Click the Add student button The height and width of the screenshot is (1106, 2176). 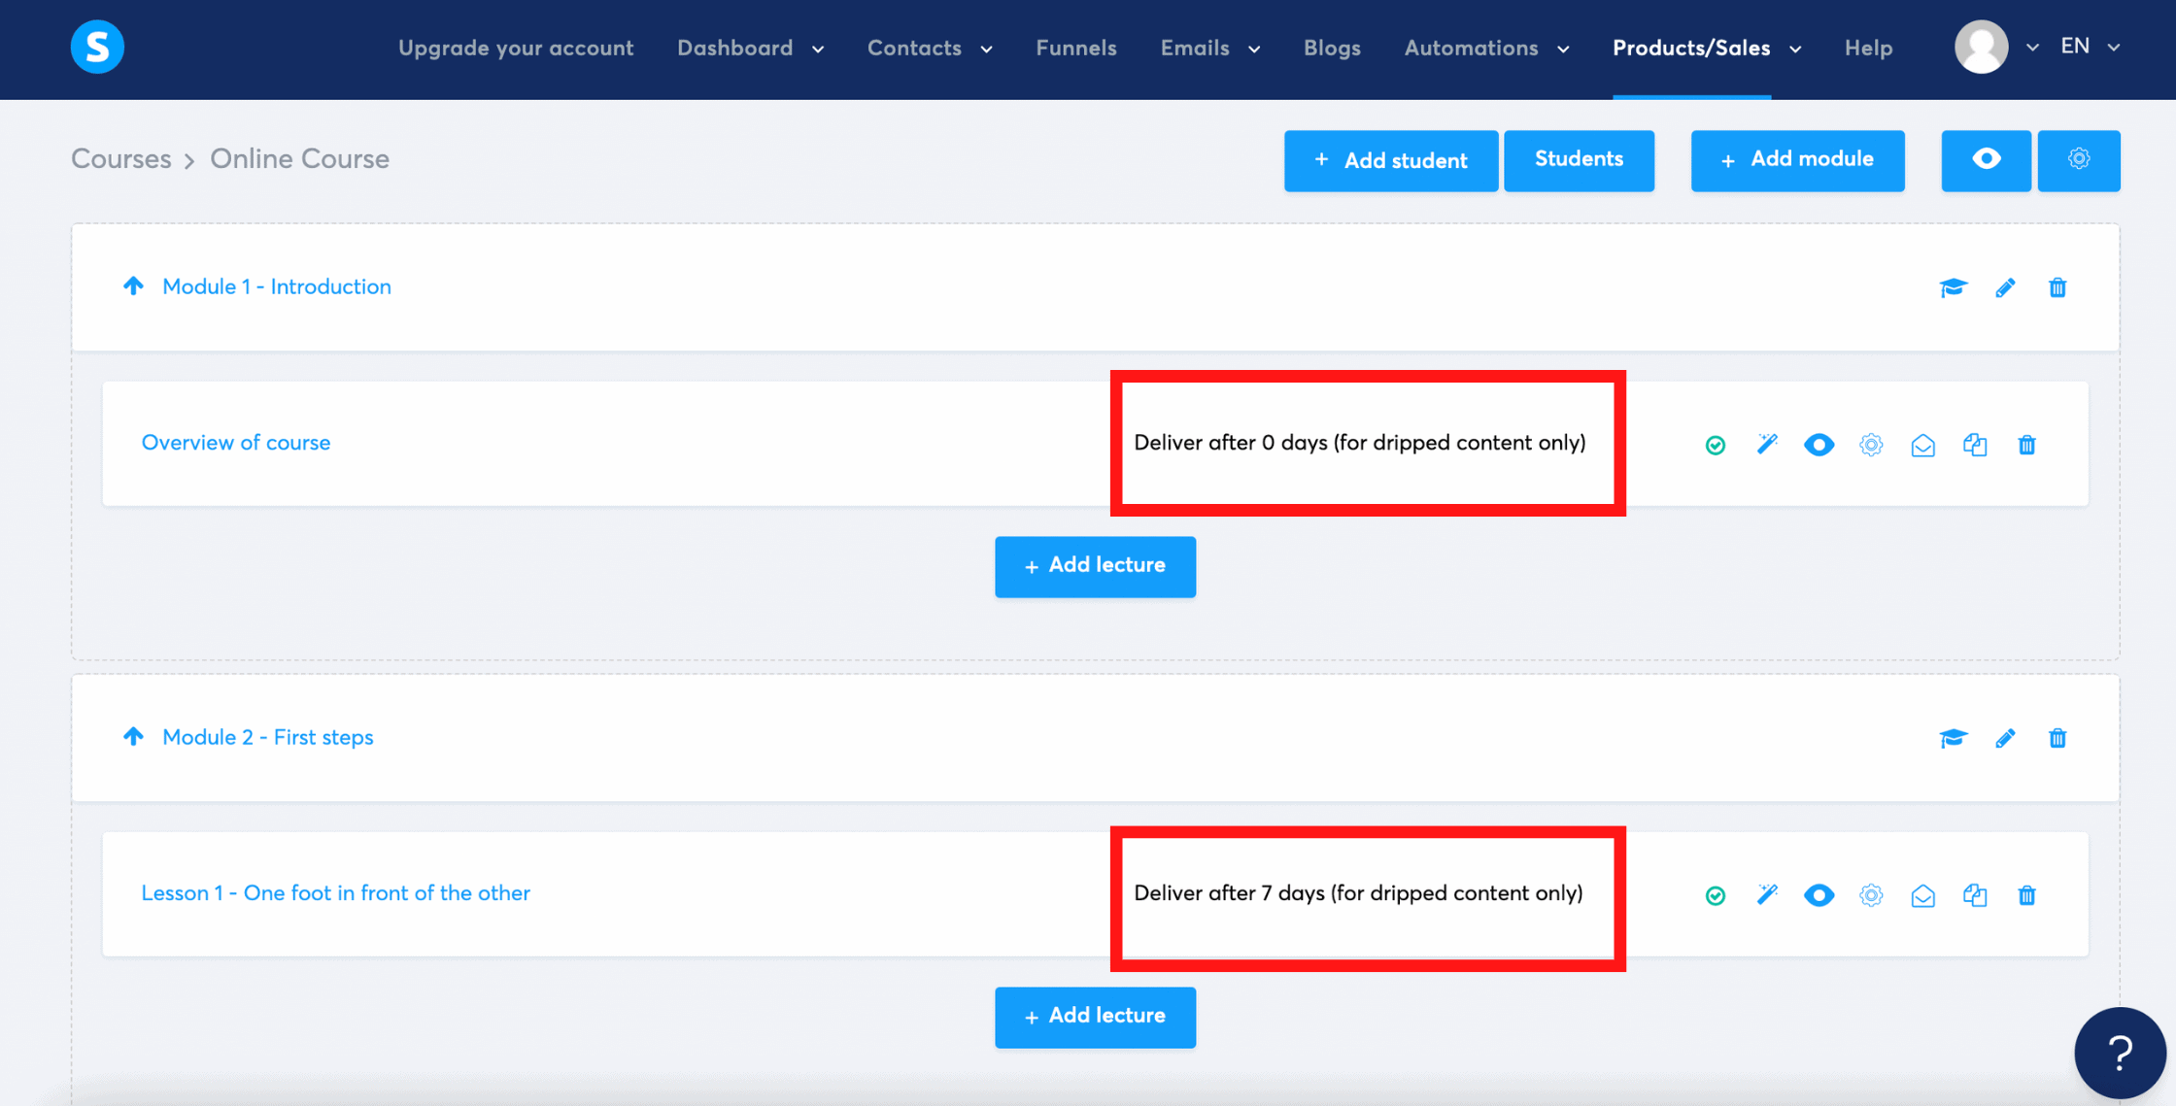pyautogui.click(x=1391, y=160)
